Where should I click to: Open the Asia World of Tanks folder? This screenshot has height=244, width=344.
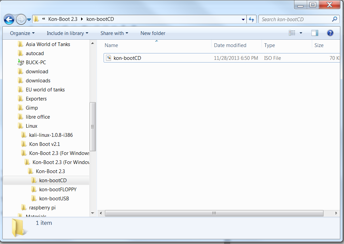click(x=48, y=44)
